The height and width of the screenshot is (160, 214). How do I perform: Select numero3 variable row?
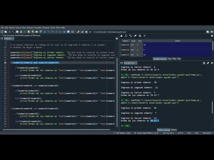[166, 55]
